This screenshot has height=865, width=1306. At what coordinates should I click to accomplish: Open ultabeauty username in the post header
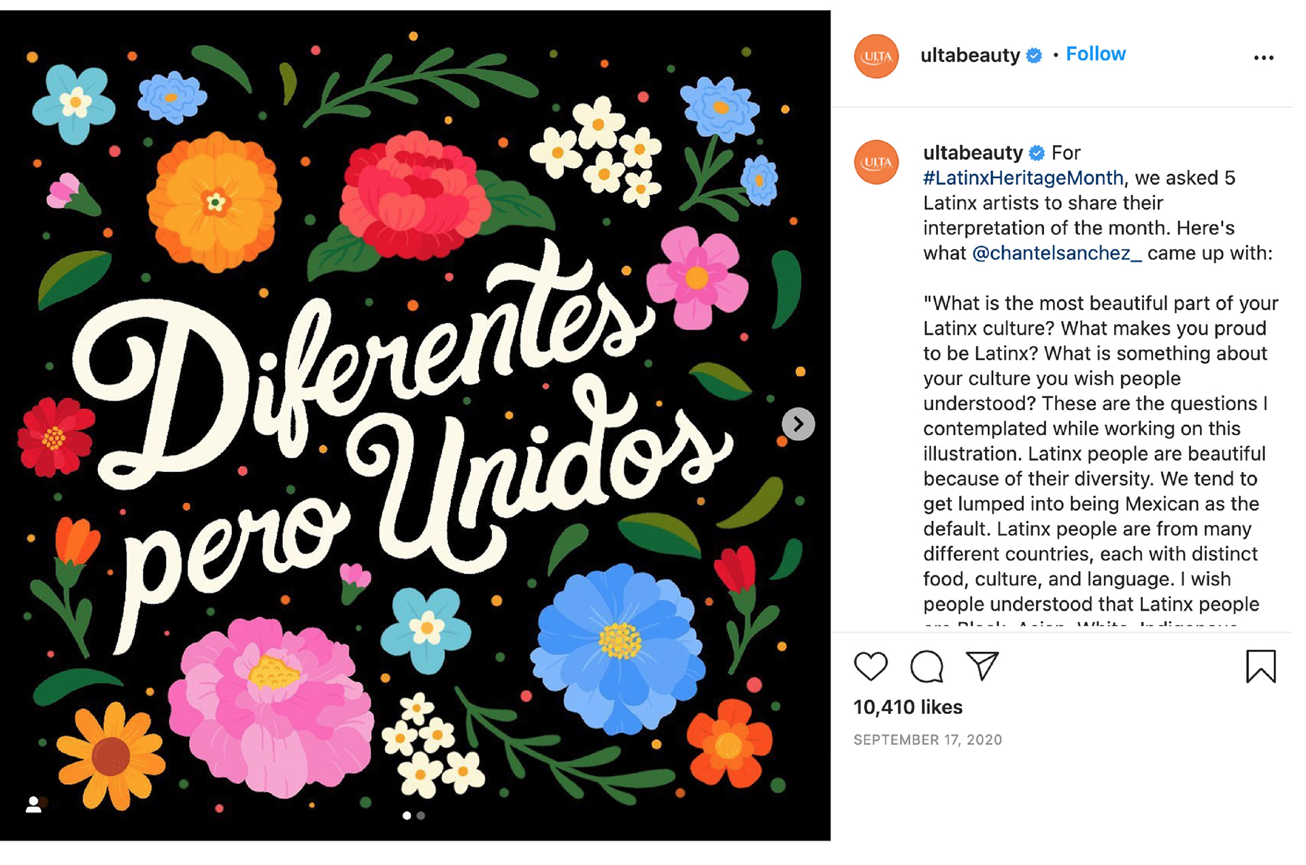[x=969, y=55]
